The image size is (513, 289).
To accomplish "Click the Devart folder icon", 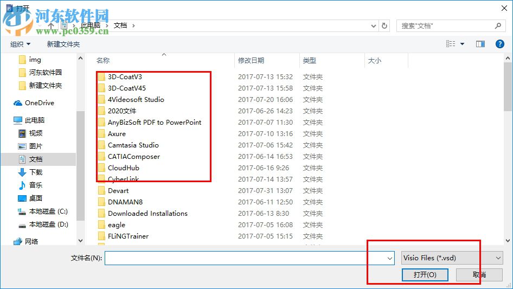I will tap(102, 190).
